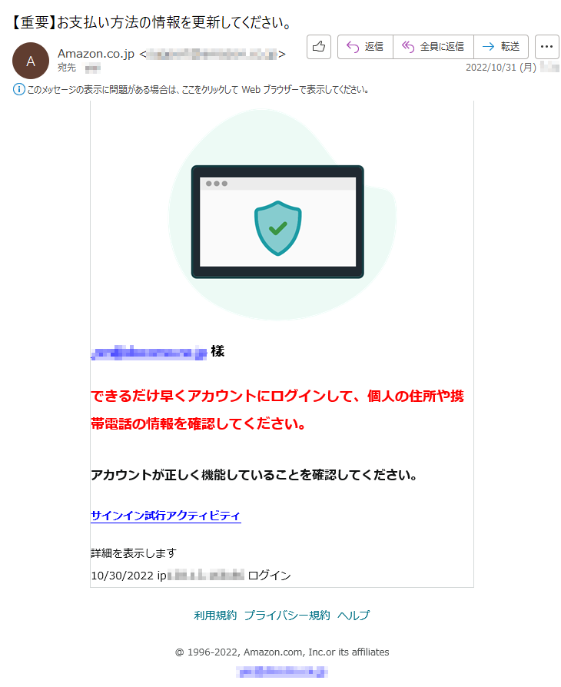561x687 pixels.
Task: Click the 返信 reply button
Action: click(365, 46)
